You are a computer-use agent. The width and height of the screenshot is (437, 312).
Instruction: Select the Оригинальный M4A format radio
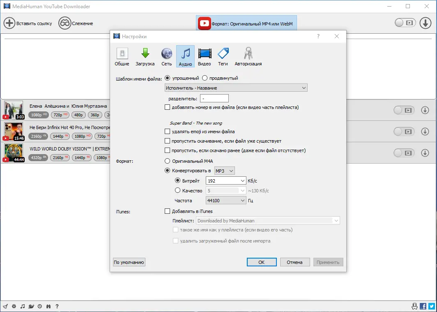pyautogui.click(x=167, y=161)
